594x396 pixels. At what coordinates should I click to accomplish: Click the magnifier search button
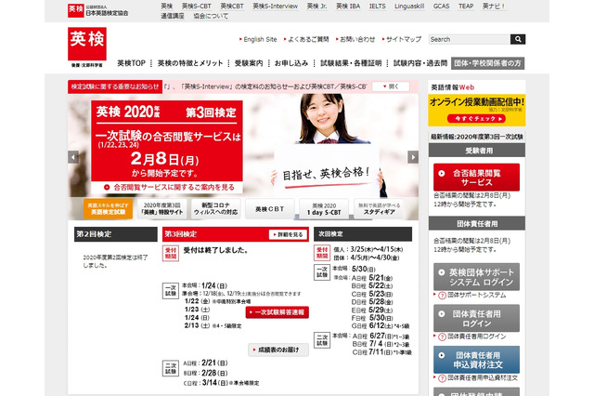pyautogui.click(x=518, y=39)
